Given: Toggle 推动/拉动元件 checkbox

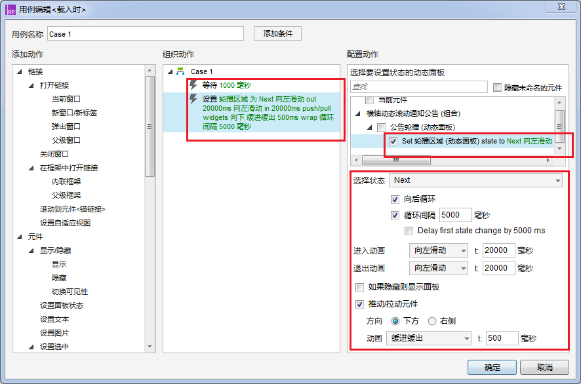Looking at the screenshot, I should tap(359, 305).
